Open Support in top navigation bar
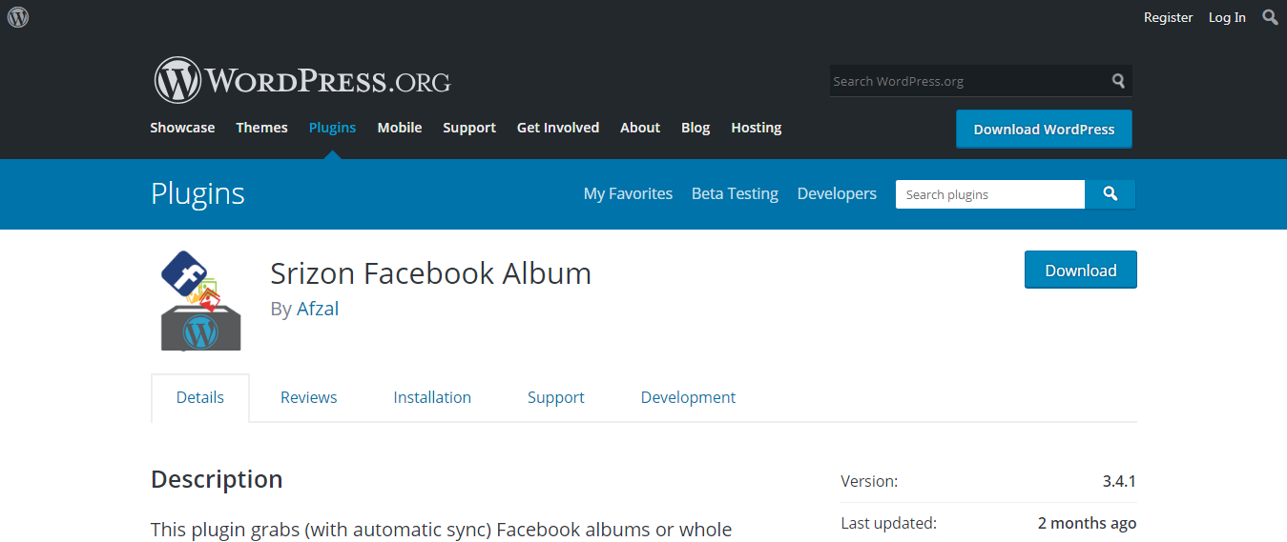This screenshot has height=542, width=1287. [469, 128]
